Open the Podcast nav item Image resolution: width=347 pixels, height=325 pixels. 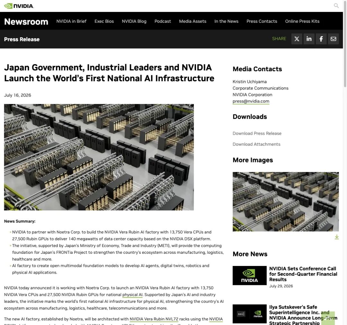(163, 21)
